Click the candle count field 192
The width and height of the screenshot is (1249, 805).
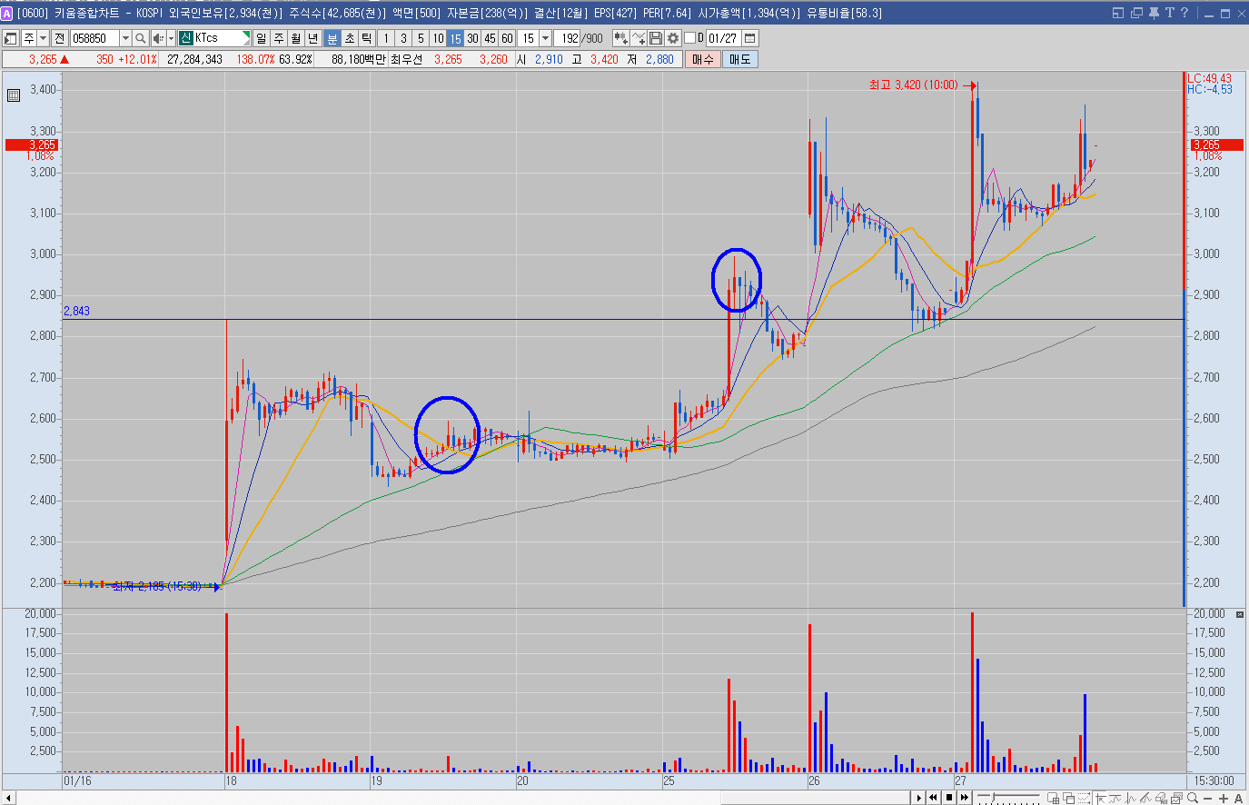[568, 38]
